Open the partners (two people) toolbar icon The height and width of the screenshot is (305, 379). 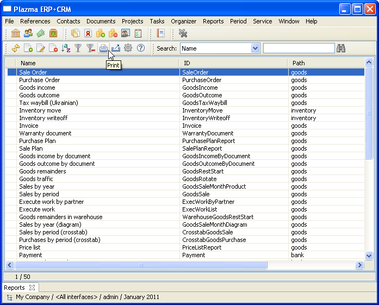point(28,34)
